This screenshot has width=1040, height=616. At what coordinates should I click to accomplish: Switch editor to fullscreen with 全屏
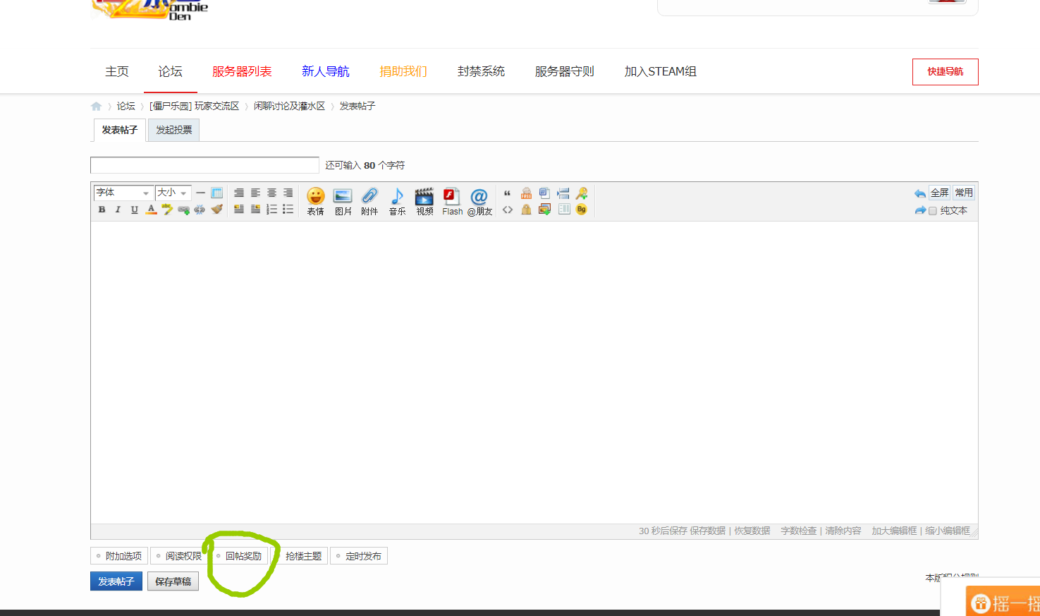[x=940, y=191]
